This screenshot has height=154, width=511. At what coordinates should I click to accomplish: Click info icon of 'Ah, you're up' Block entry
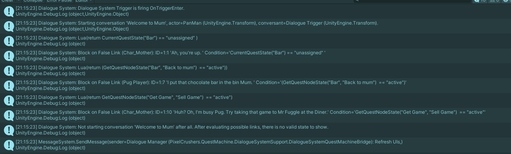tap(9, 56)
